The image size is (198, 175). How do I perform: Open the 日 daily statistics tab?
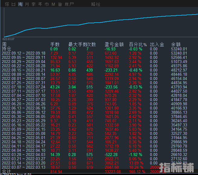pyautogui.click(x=13, y=4)
